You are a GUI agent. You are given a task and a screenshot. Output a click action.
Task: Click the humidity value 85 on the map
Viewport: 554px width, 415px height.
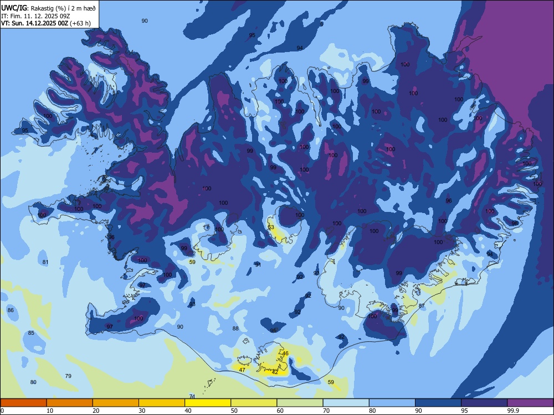(31, 333)
